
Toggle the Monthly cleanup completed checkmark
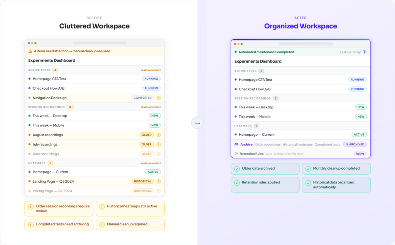click(308, 169)
